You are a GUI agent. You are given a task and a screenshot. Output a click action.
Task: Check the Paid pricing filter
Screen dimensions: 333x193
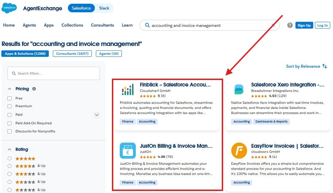10,115
